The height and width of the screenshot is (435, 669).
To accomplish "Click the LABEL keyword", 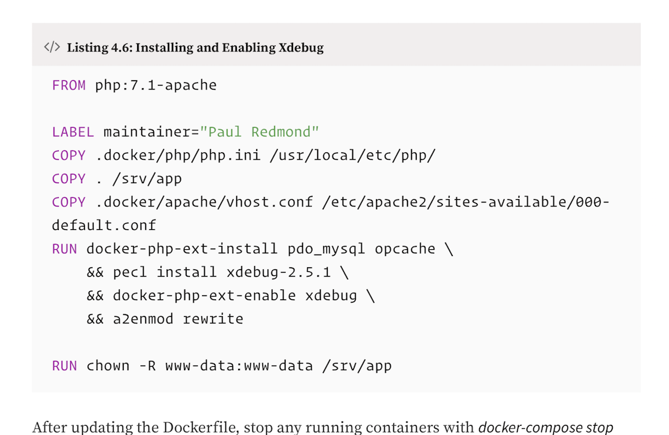I will [x=73, y=132].
